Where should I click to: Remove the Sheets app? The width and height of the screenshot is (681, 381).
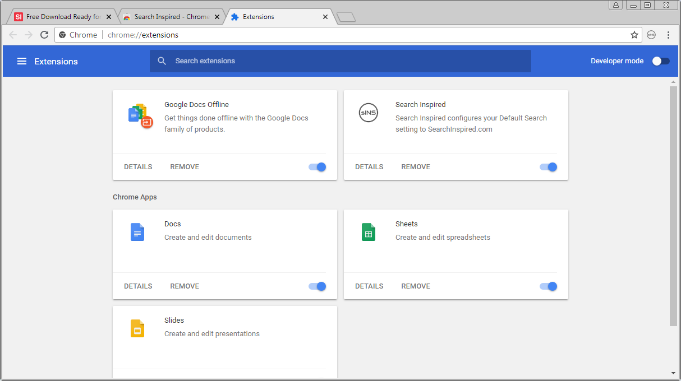click(416, 286)
